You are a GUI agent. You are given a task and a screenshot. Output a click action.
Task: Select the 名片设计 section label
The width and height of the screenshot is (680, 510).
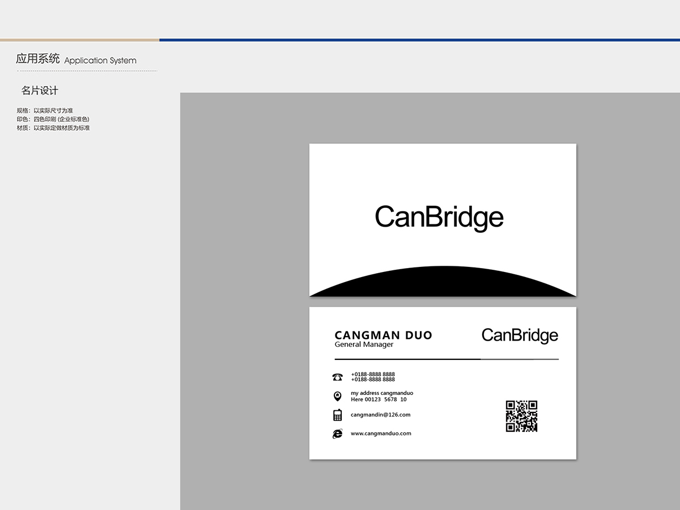click(x=39, y=91)
